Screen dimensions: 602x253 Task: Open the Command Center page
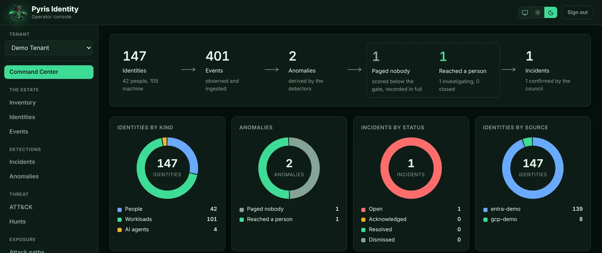point(49,72)
